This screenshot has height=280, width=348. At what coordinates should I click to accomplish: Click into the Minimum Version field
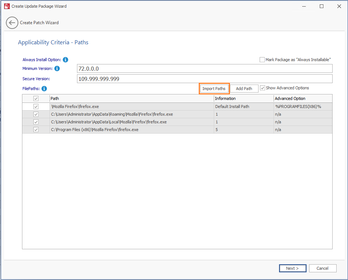coord(205,68)
